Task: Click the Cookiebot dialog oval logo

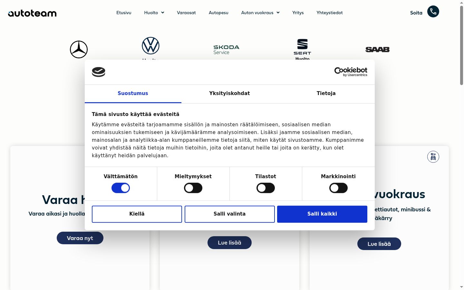Action: (x=99, y=72)
